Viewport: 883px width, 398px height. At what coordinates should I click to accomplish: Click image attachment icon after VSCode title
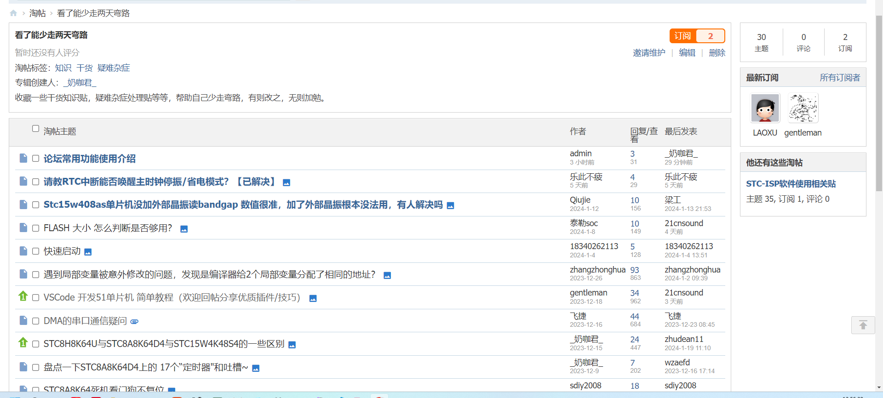click(x=313, y=299)
